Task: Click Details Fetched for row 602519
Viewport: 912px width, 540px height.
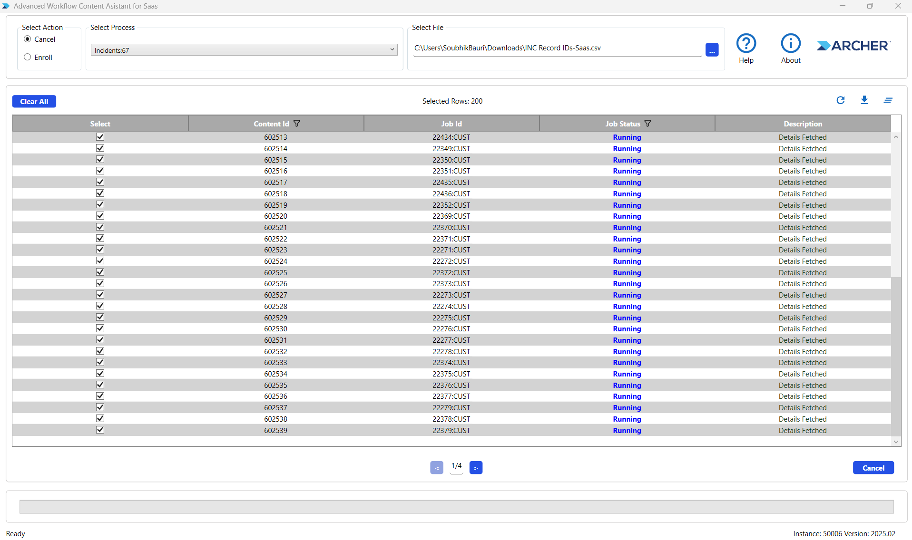Action: click(x=803, y=205)
